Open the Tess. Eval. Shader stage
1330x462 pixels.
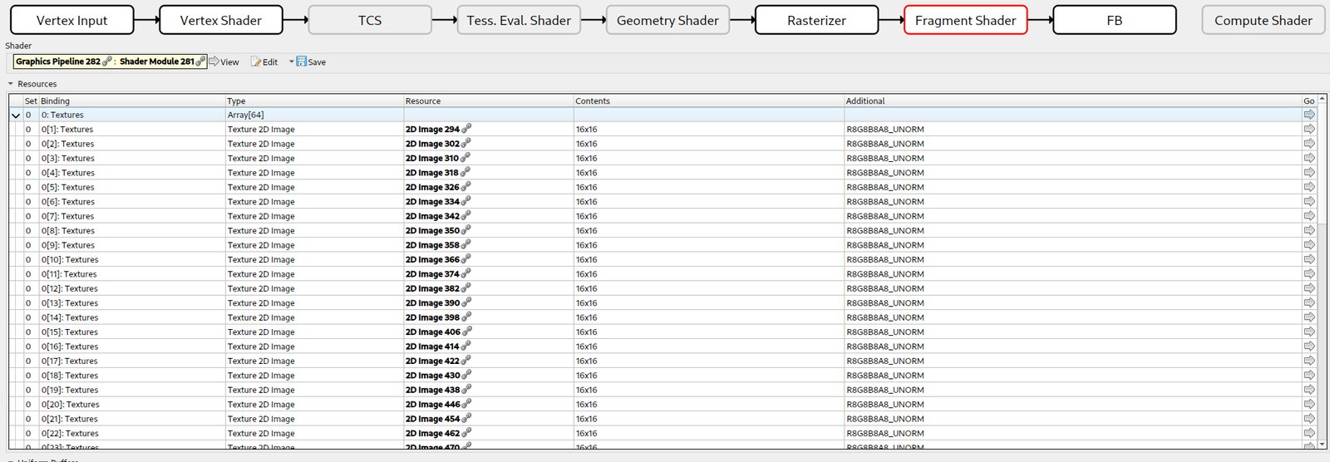(x=519, y=20)
